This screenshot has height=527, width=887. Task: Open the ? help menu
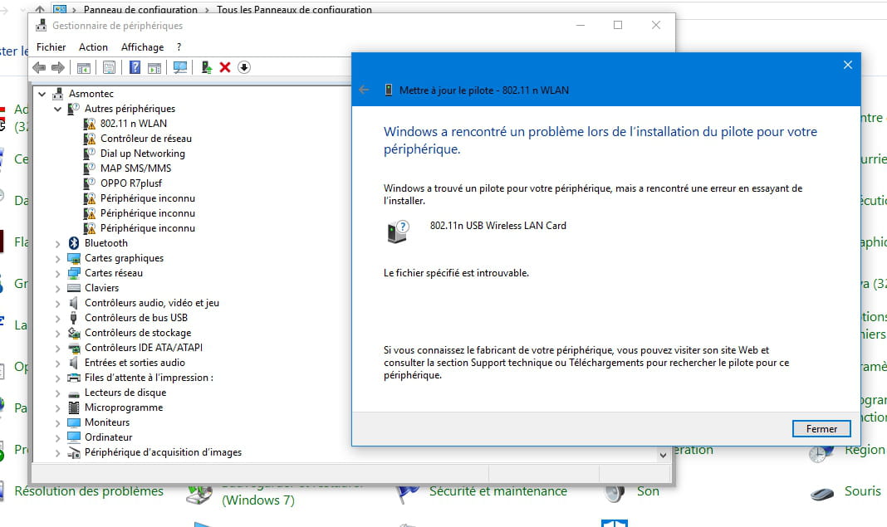179,47
